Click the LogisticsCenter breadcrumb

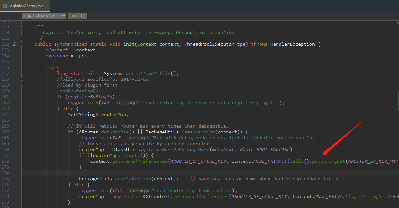44,16
